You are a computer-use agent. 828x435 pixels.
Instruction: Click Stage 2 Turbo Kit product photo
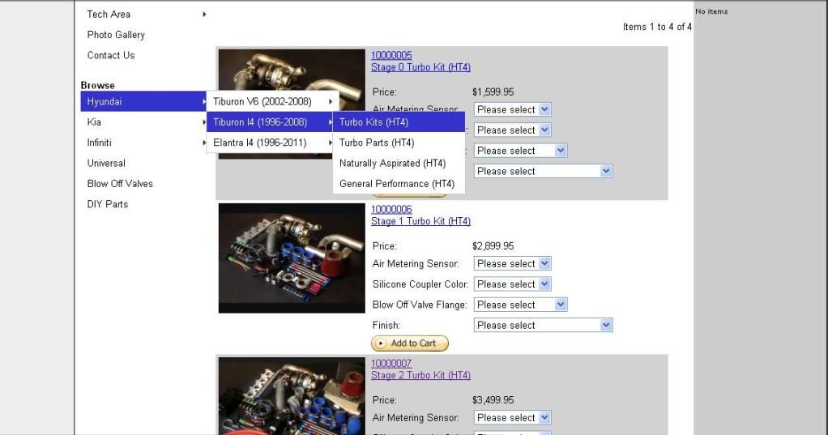[x=292, y=396]
